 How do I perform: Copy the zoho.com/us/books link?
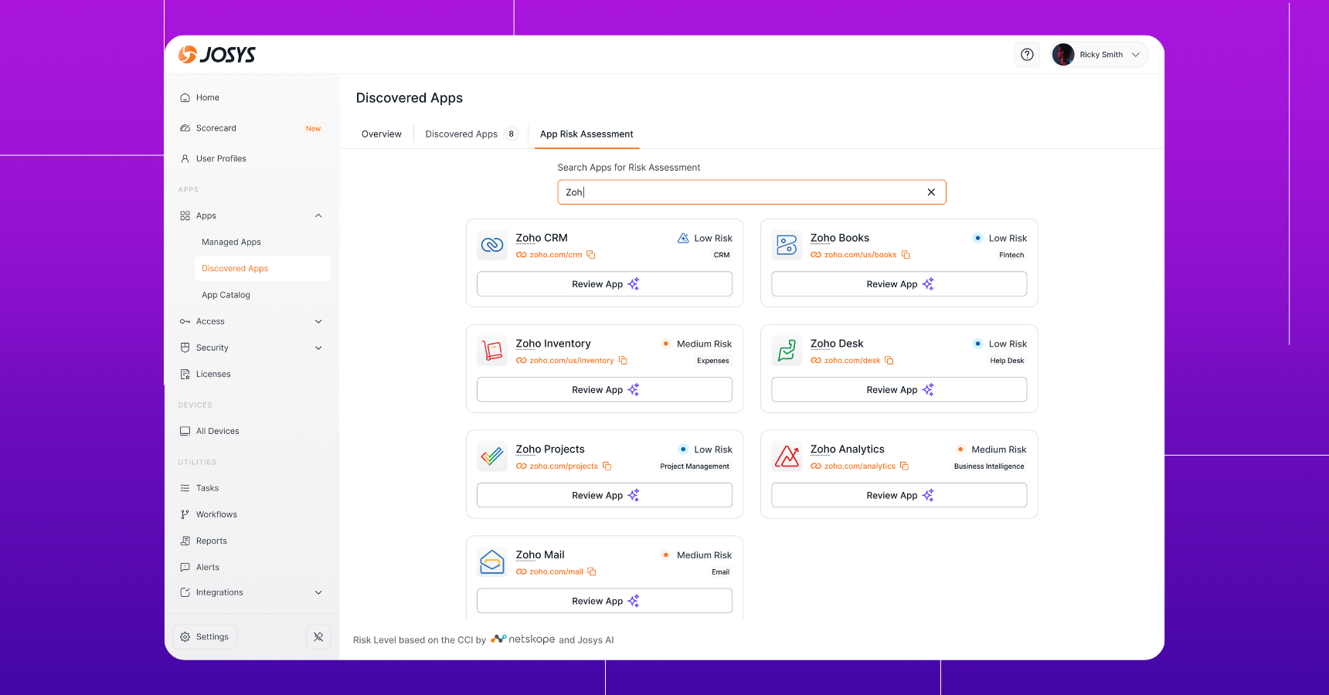coord(906,255)
